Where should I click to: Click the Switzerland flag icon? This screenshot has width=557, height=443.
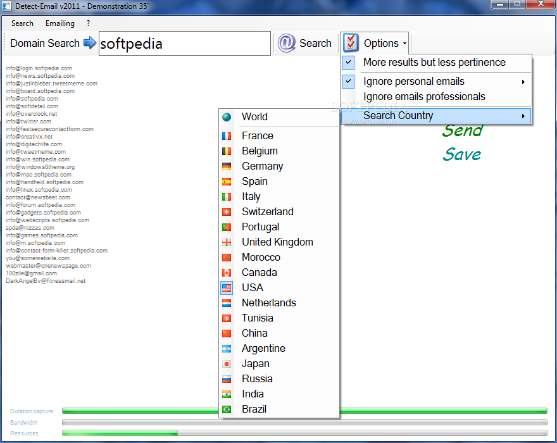point(227,212)
